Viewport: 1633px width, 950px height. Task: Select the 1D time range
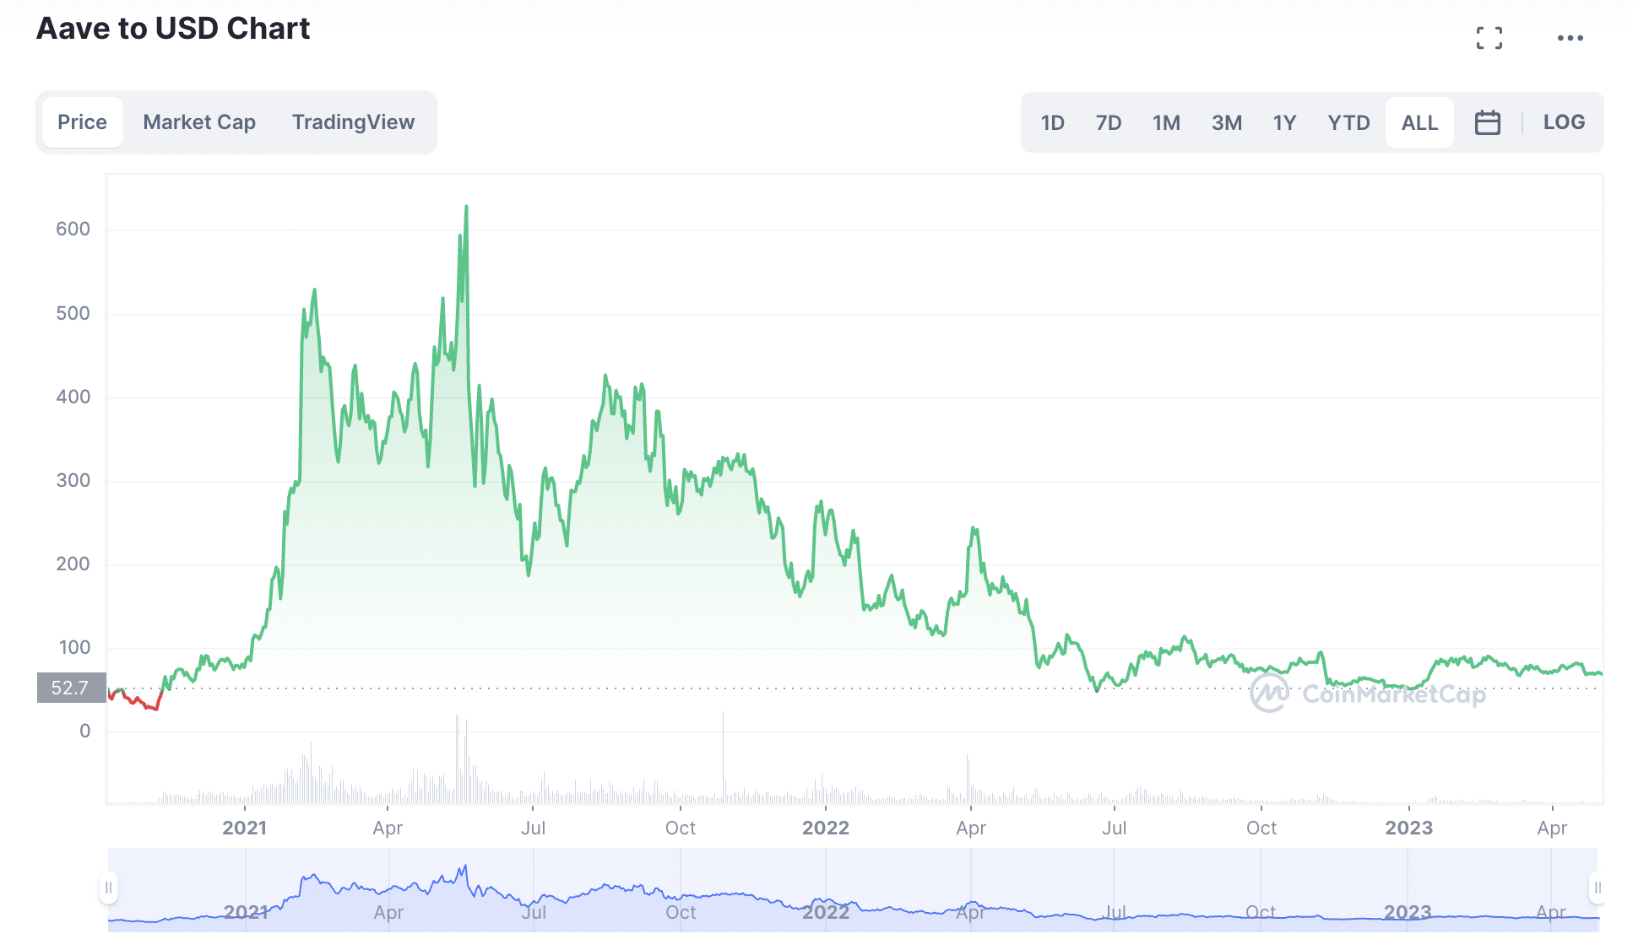point(1052,123)
